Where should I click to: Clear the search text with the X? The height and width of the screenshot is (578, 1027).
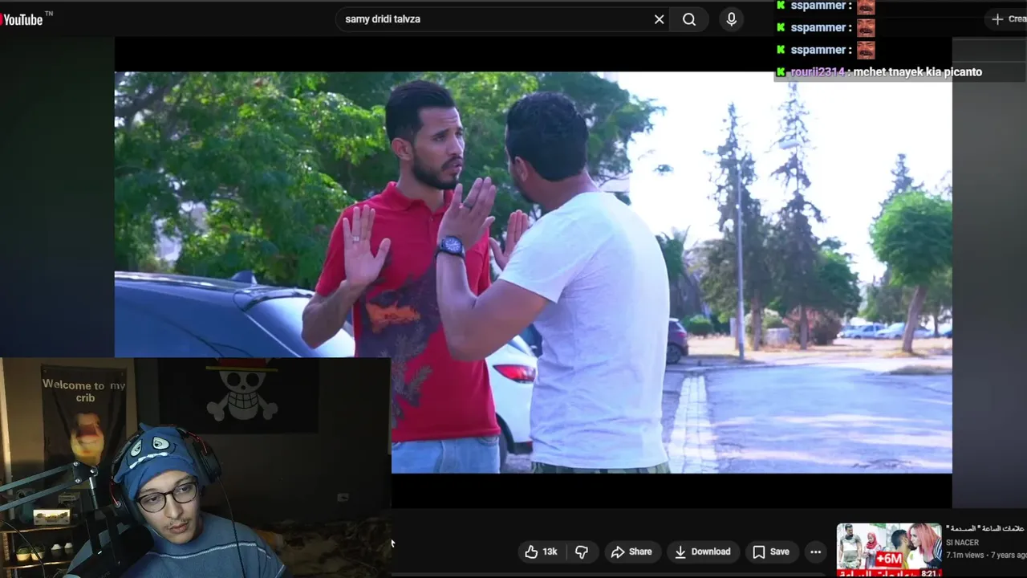point(659,19)
